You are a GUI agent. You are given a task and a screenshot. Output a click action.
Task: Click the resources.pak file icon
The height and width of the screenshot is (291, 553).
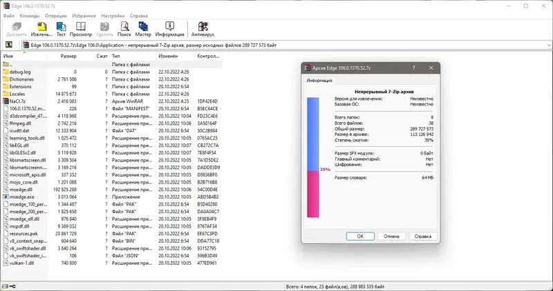click(x=6, y=234)
